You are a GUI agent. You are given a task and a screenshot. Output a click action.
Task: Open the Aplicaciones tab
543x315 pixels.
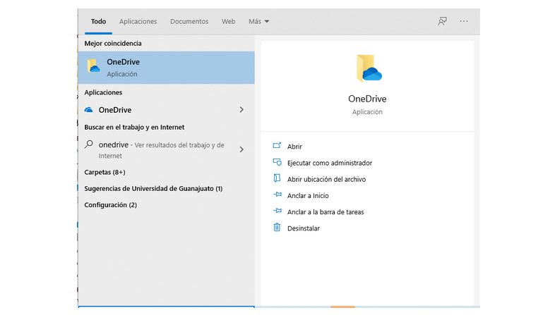tap(138, 21)
